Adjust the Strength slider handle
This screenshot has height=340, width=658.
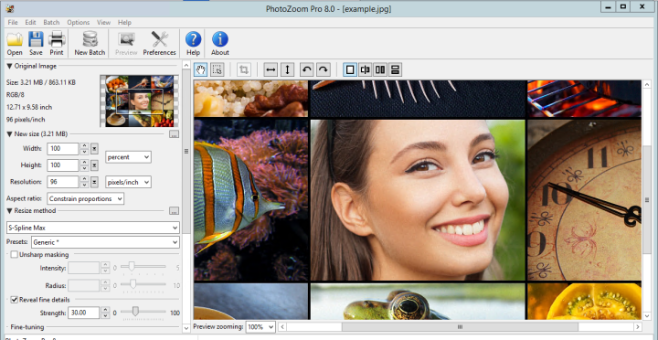[135, 312]
